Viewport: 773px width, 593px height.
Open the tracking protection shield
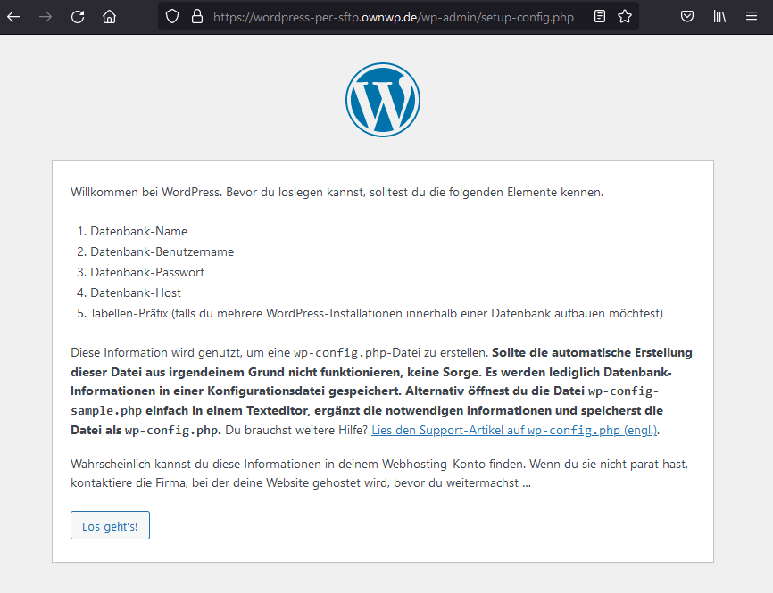coord(172,17)
